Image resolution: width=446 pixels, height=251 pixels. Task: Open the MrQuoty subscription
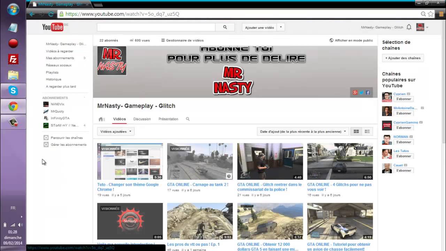tap(57, 111)
